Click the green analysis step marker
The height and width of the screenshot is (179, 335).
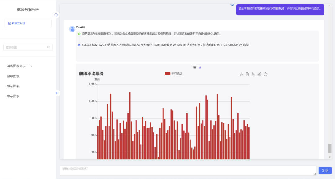[x=79, y=34]
